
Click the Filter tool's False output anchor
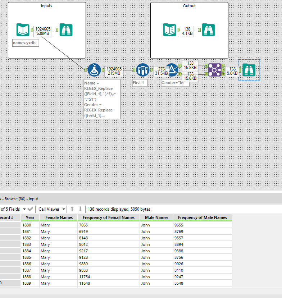(180, 74)
